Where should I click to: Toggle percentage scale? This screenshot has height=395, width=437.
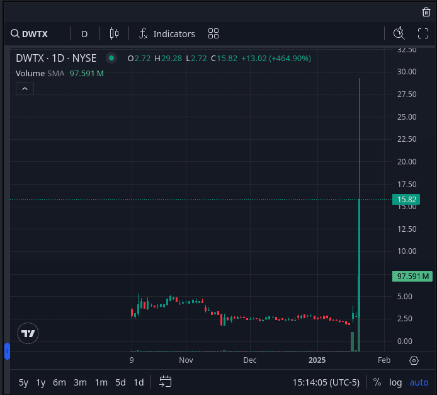(377, 382)
